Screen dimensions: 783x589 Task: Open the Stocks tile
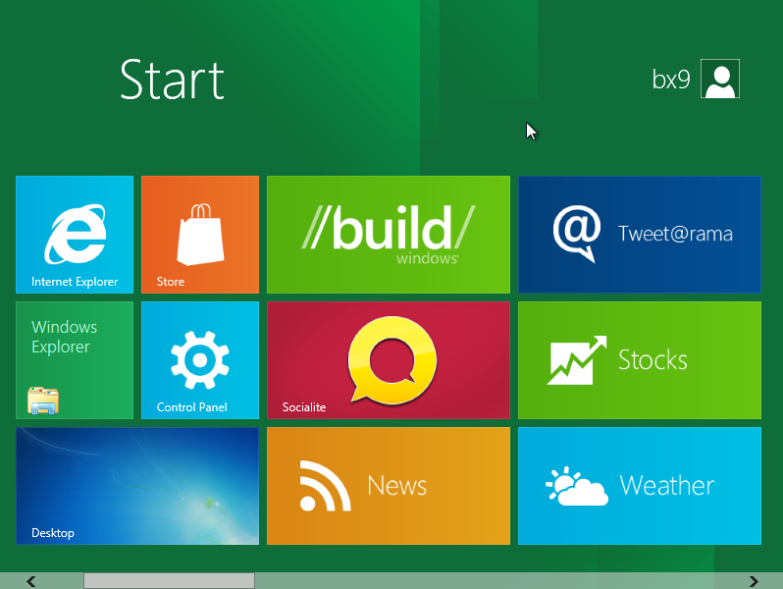(640, 360)
